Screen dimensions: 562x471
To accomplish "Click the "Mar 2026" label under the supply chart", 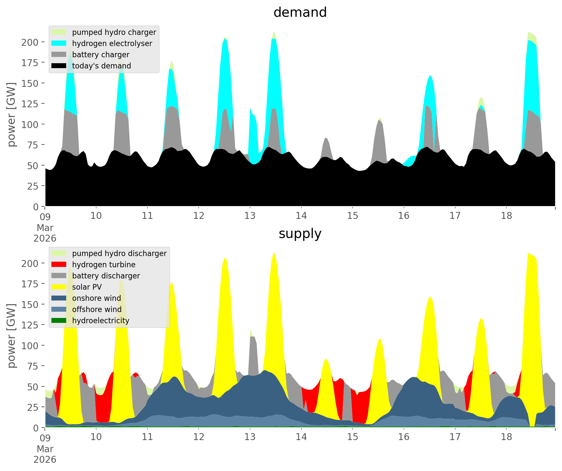I will [45, 454].
